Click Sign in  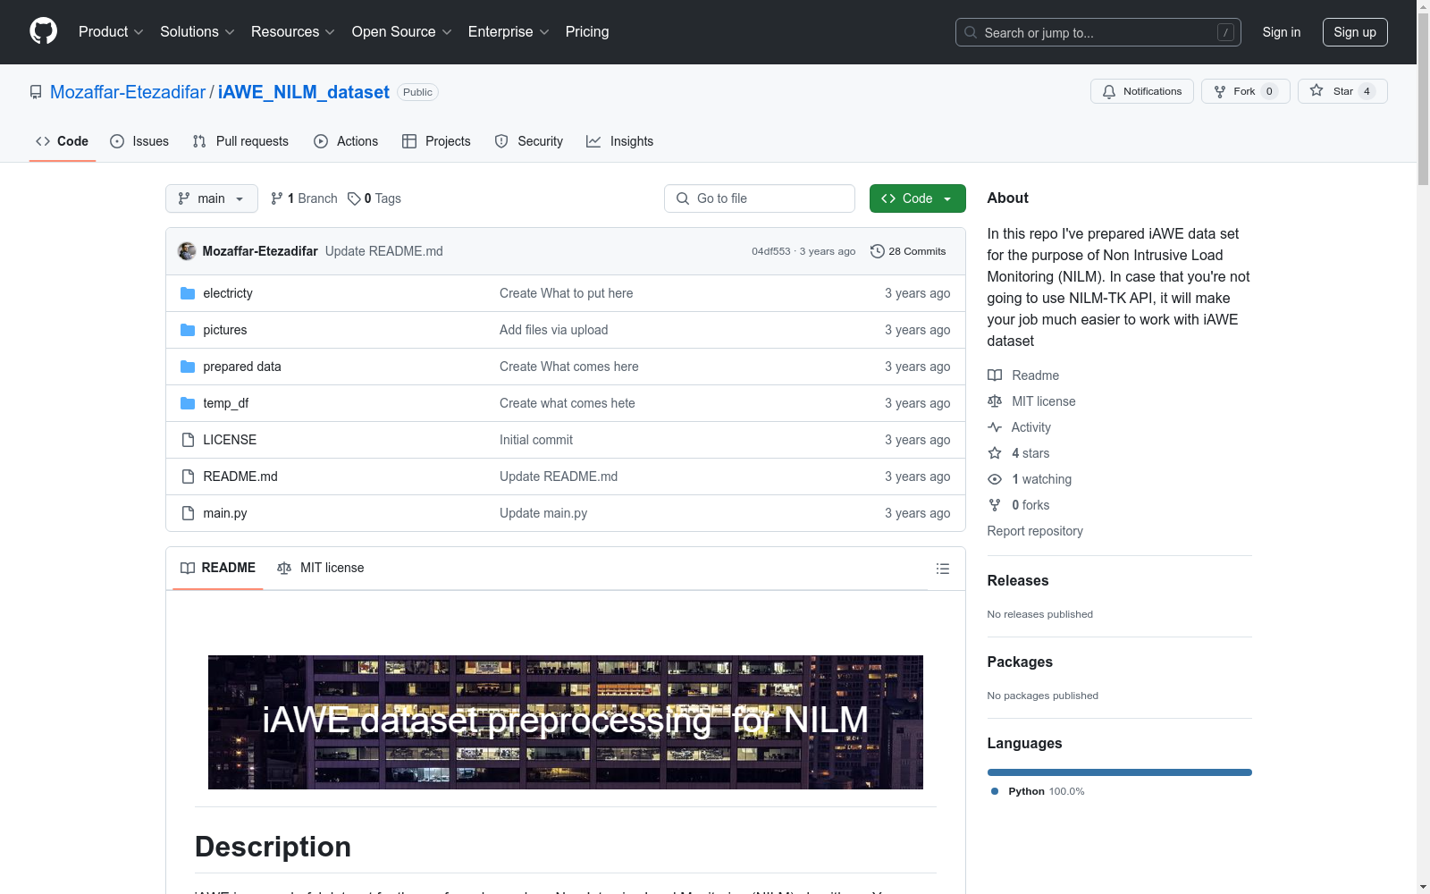[1281, 32]
